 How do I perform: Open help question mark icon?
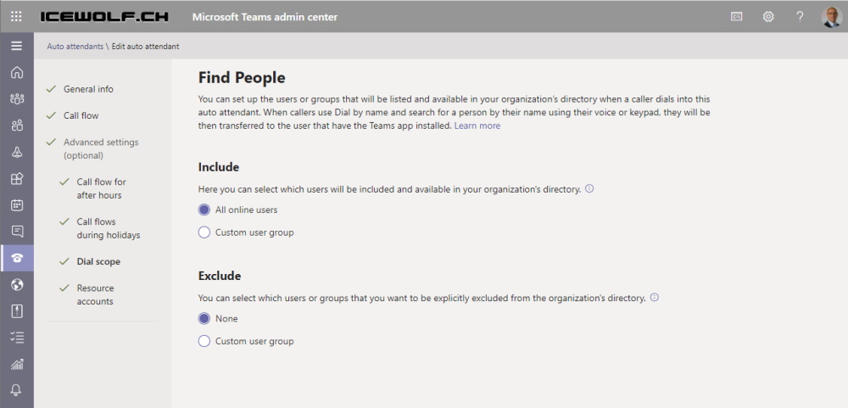800,16
